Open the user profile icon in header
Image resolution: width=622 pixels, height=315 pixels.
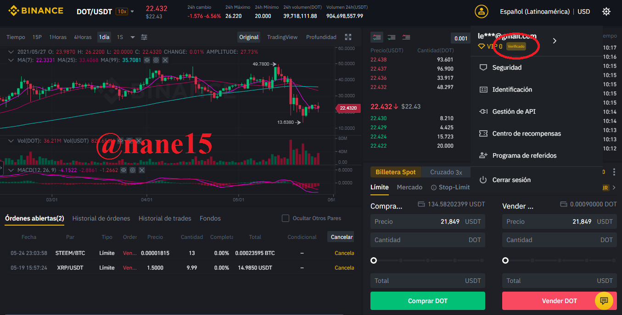click(482, 11)
